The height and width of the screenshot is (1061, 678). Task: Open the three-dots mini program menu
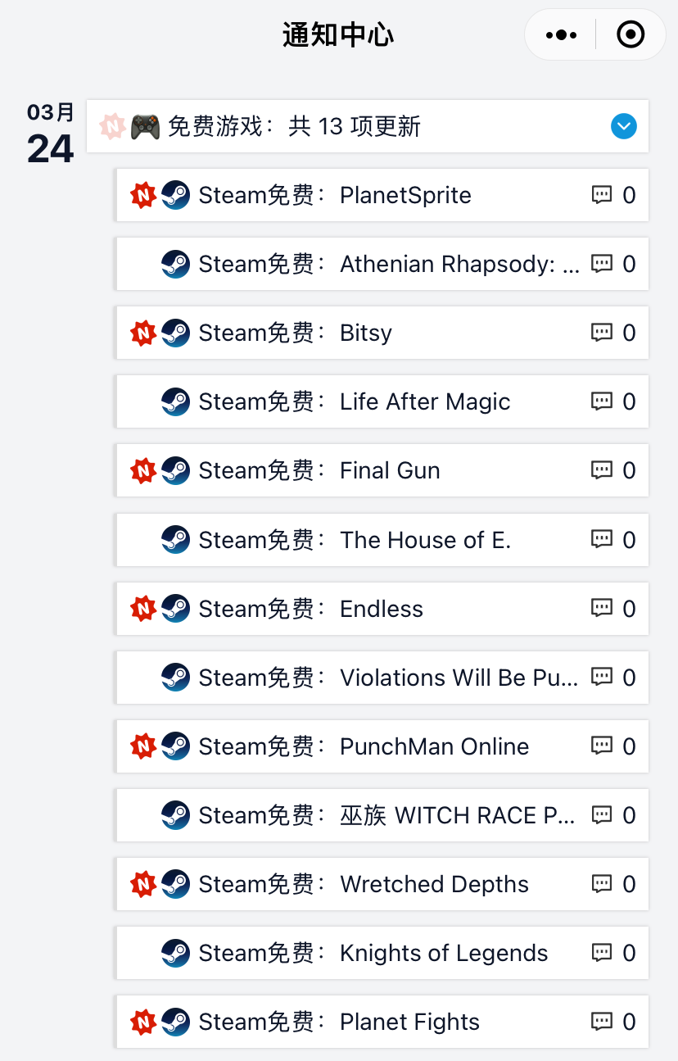561,35
